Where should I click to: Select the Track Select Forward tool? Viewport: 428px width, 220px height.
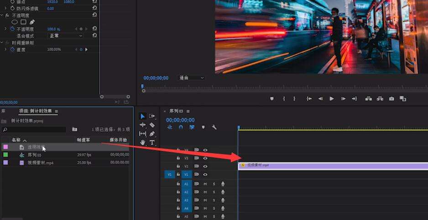point(152,116)
